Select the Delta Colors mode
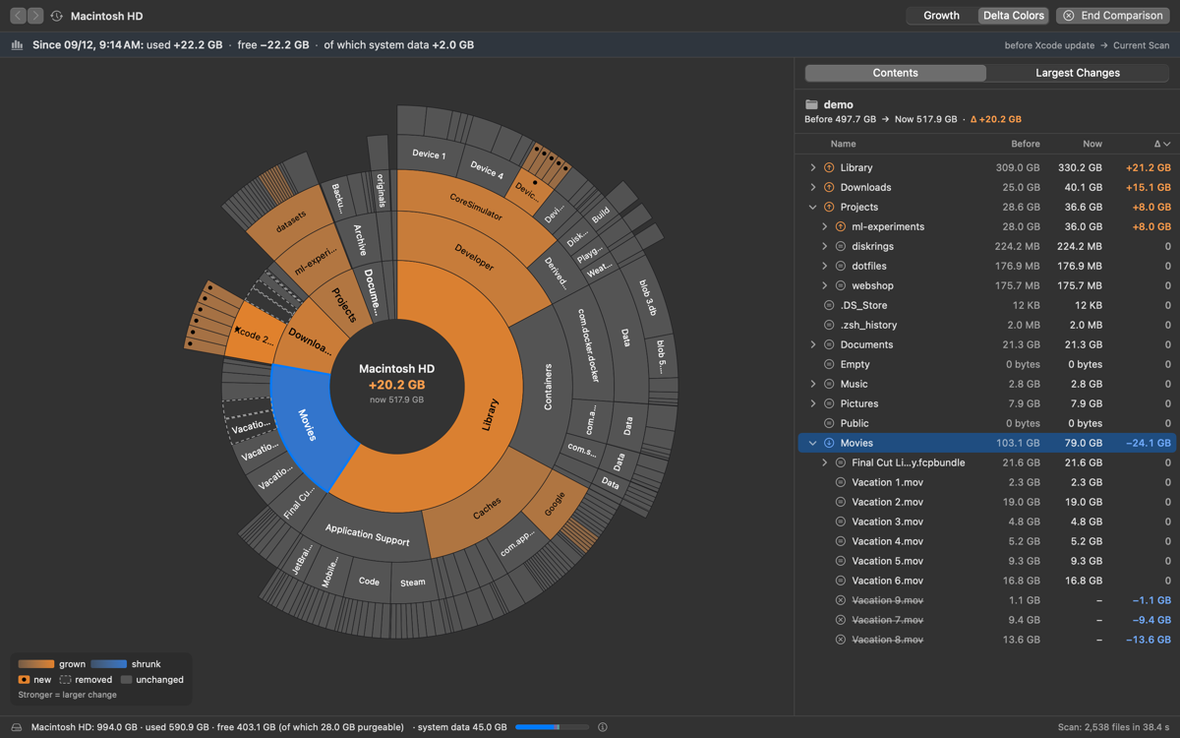 point(1014,16)
